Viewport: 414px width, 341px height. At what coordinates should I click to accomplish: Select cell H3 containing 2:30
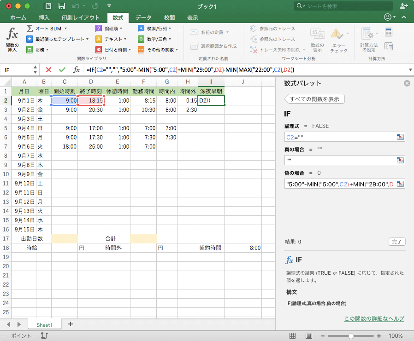pos(188,110)
